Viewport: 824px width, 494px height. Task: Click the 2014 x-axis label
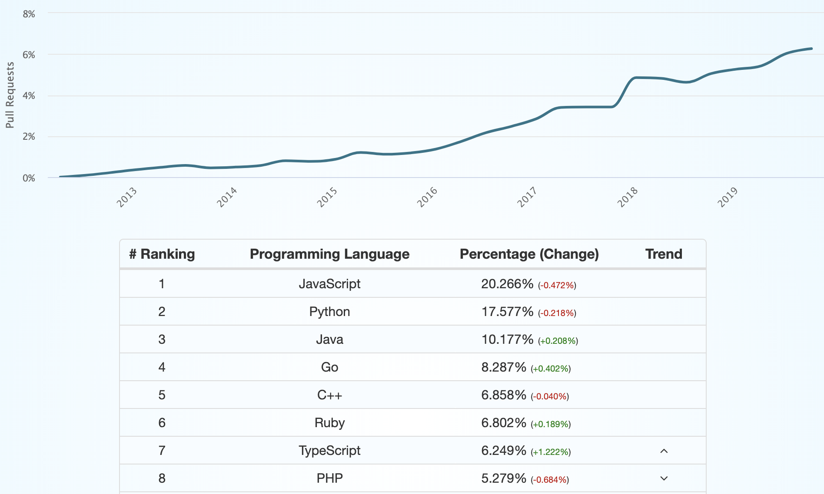click(227, 197)
